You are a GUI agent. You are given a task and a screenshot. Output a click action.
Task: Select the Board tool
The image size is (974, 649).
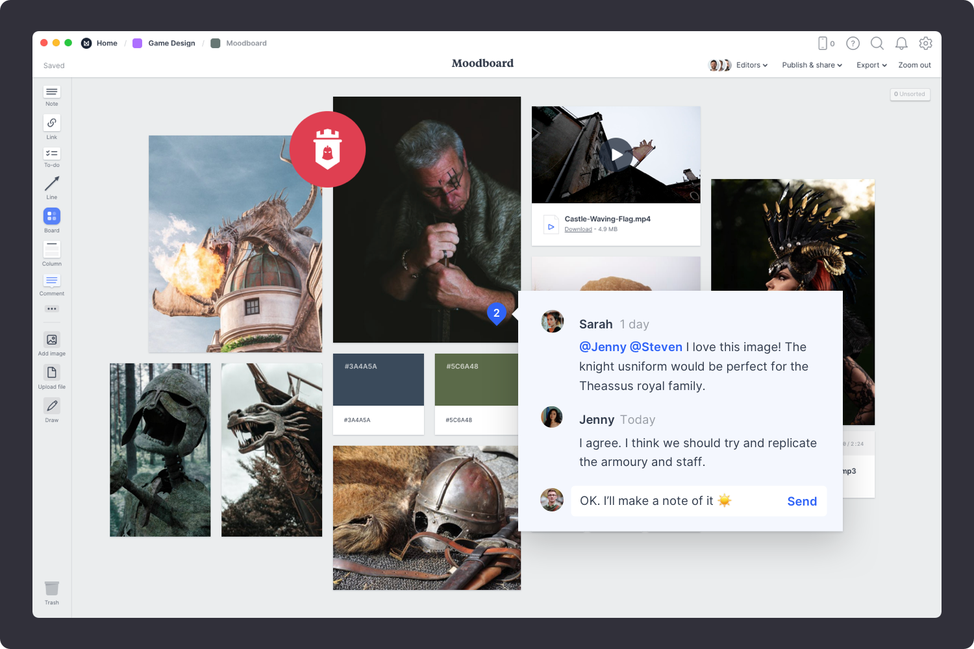click(x=51, y=216)
